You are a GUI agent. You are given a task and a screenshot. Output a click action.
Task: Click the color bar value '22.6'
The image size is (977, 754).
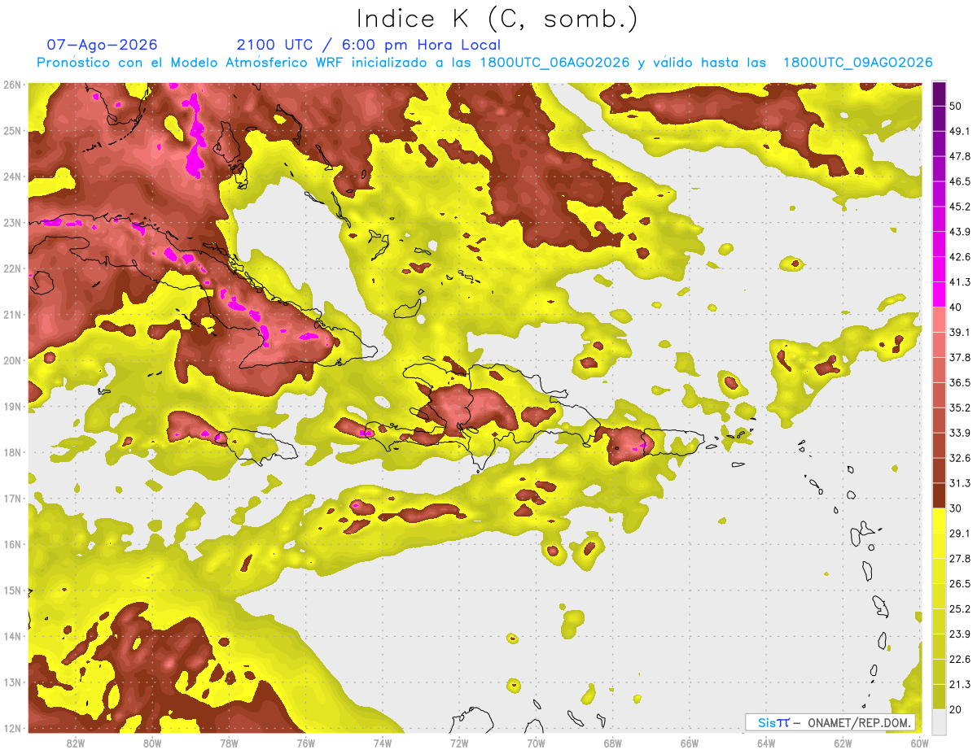tap(960, 659)
